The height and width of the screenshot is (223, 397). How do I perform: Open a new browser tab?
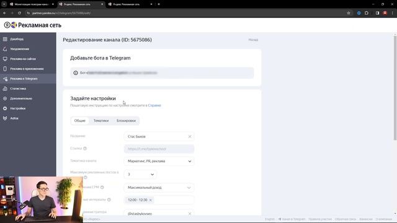point(159,4)
